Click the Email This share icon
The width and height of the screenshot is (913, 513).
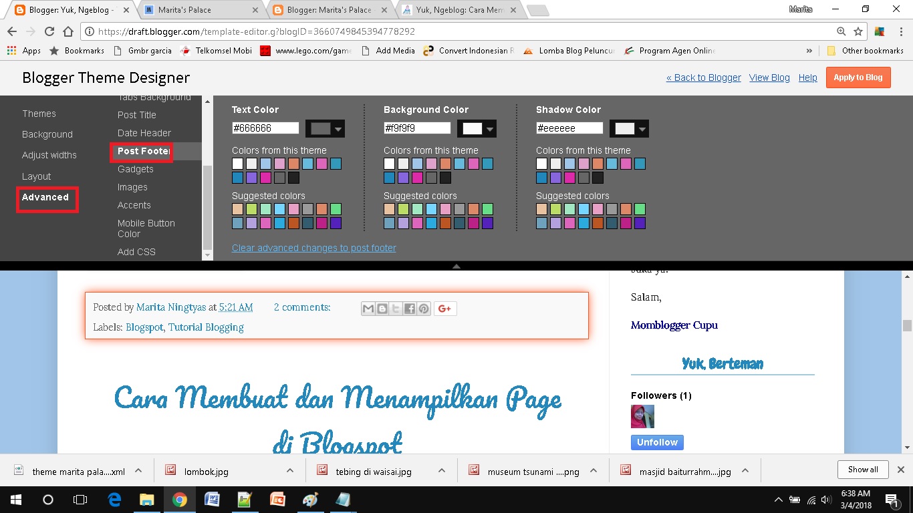(x=368, y=309)
